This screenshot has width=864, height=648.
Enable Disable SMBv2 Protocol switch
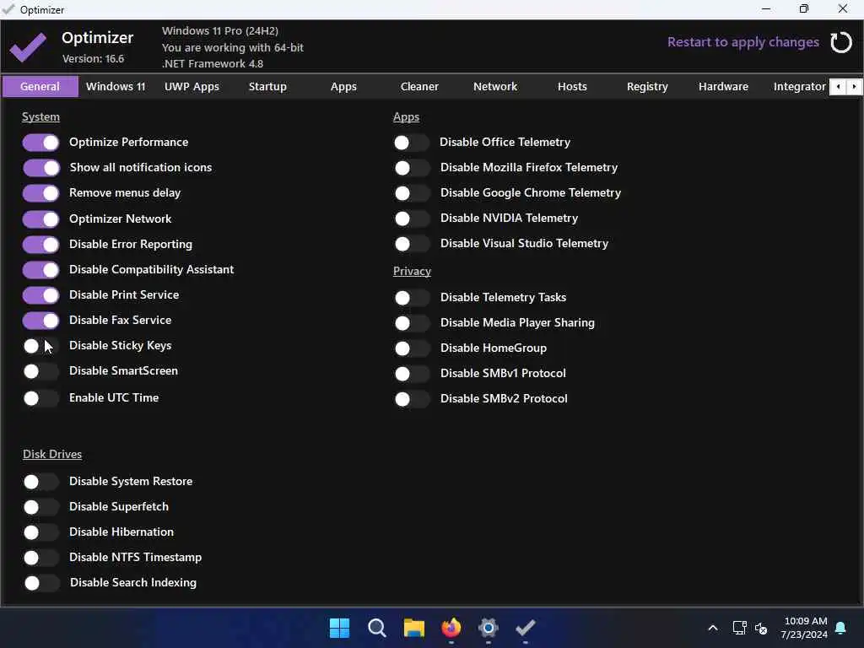(x=412, y=399)
